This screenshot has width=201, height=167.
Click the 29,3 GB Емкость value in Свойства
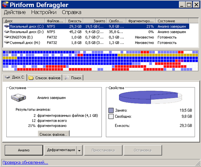coord(186,126)
